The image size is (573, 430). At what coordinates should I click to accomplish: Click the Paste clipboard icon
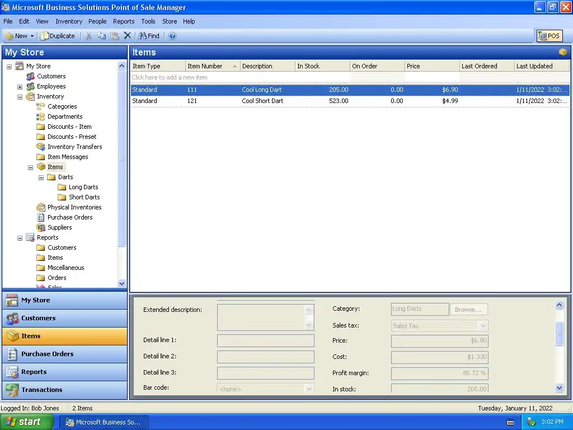[115, 36]
